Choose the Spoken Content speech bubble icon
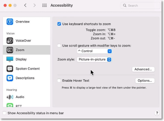Screen dimensions: 164x121 pyautogui.click(x=10, y=68)
